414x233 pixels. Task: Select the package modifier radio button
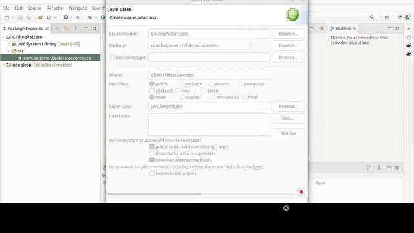[181, 83]
